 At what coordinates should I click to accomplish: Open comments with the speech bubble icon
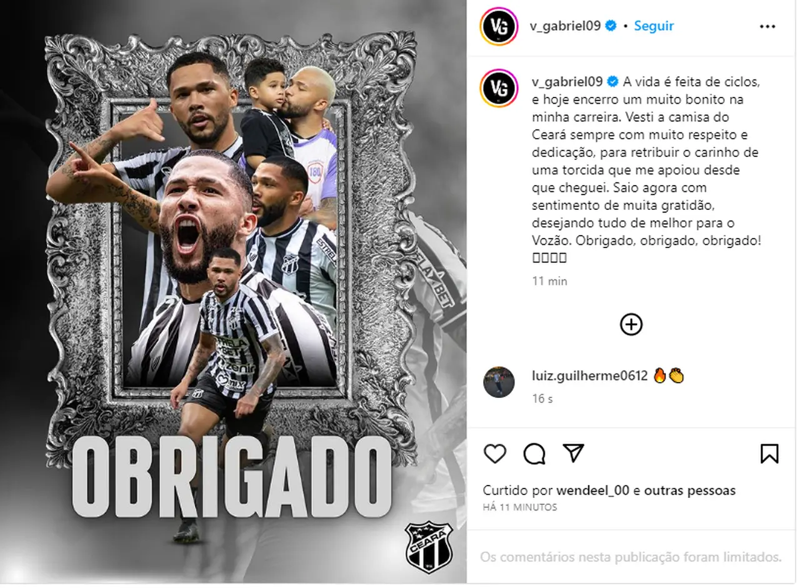click(534, 454)
